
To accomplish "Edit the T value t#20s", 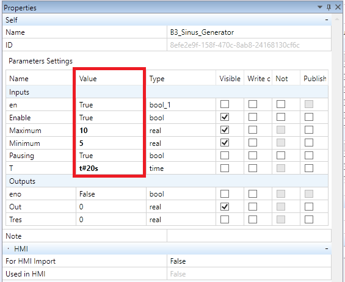I will coord(111,168).
